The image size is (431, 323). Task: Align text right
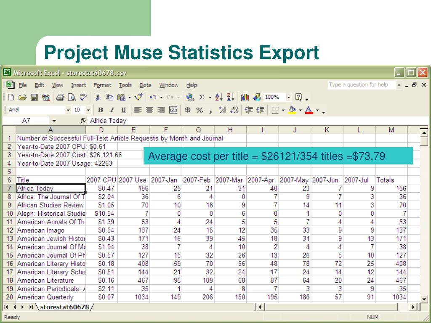click(x=161, y=110)
